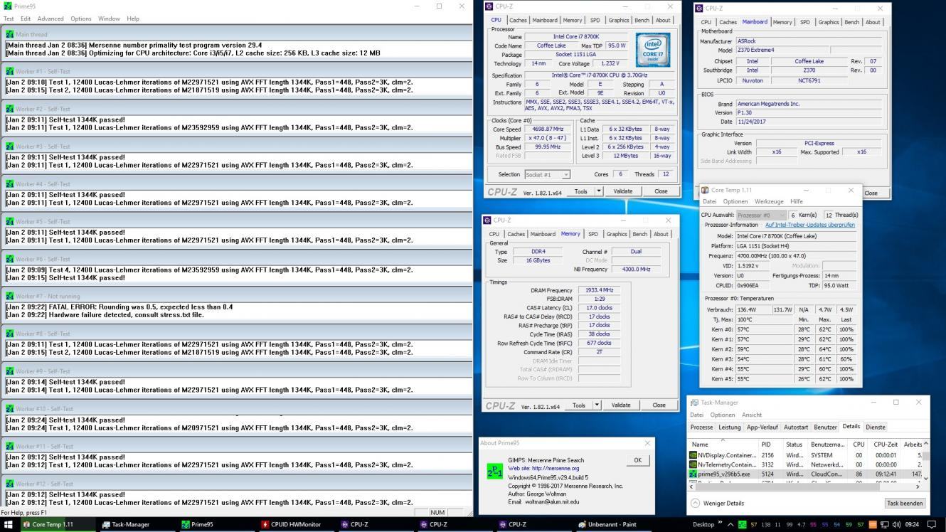Click the taskbar clock showing 09:24
The width and height of the screenshot is (946, 532).
tap(912, 525)
